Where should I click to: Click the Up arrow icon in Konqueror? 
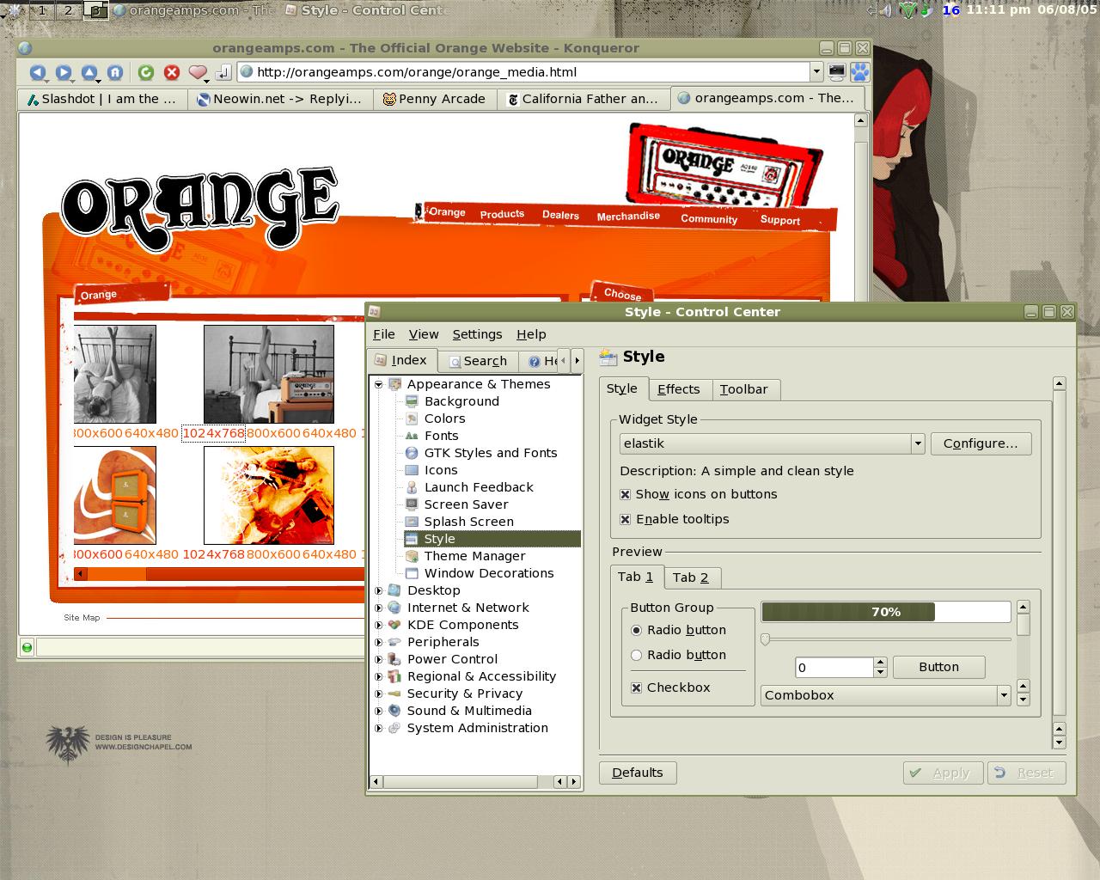[89, 73]
